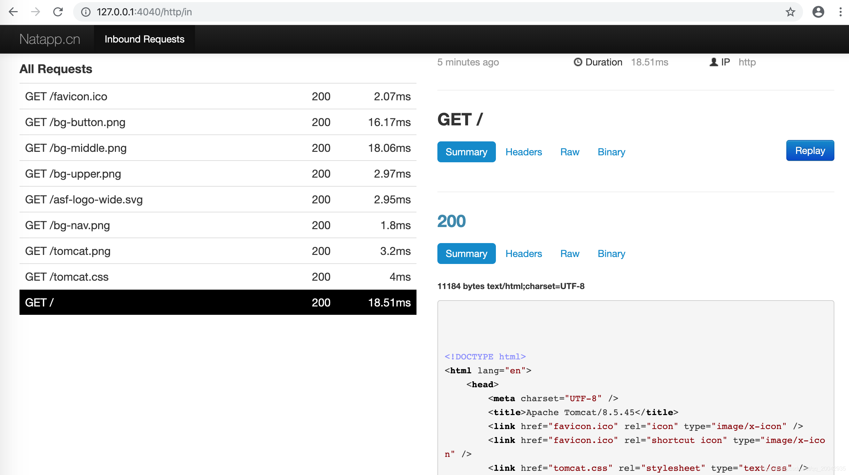Image resolution: width=849 pixels, height=475 pixels.
Task: Open the GET /asf-logo-wide.svg request
Action: coord(218,200)
